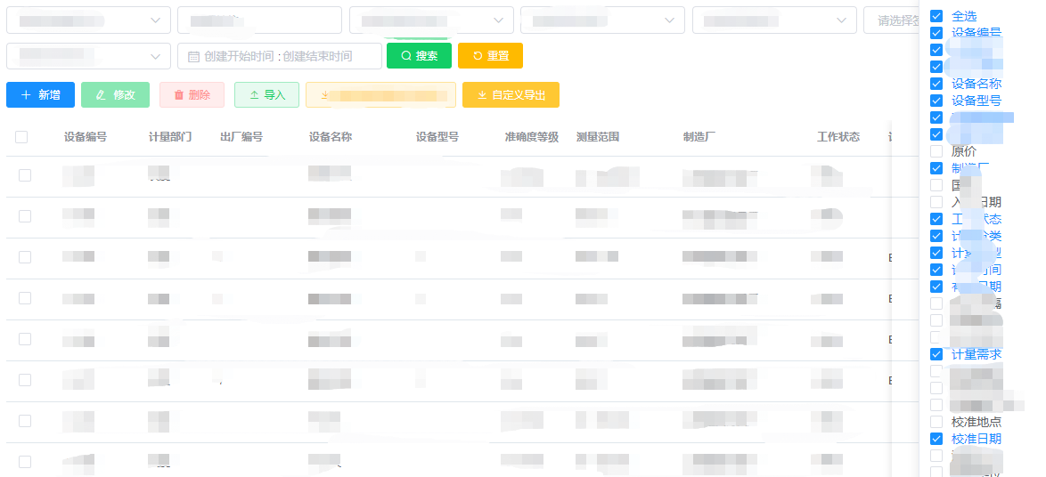Toggle the 设备编号 checkbox in the column list
Viewport: 1046px width, 477px height.
[936, 33]
